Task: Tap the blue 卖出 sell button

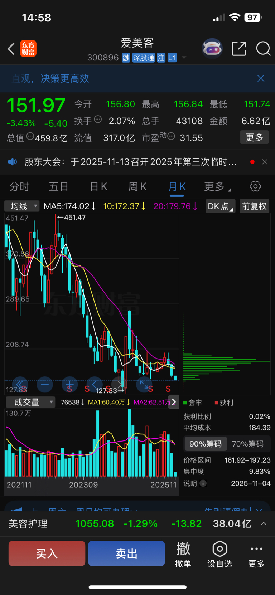Action: point(126,553)
